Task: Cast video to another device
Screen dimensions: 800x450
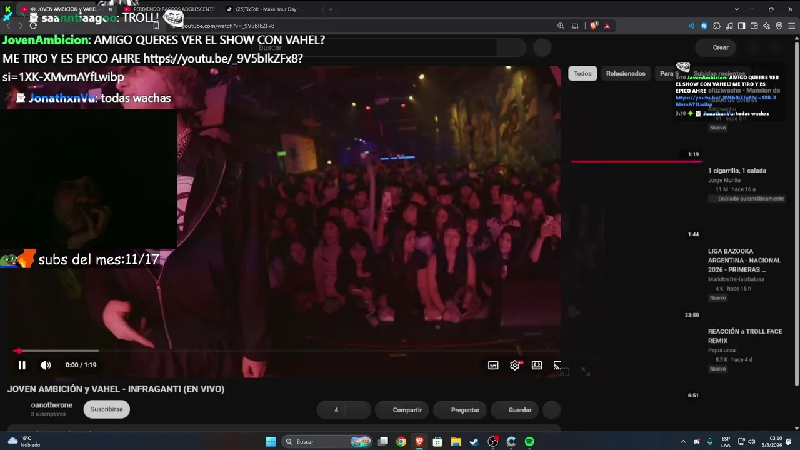Action: [557, 366]
